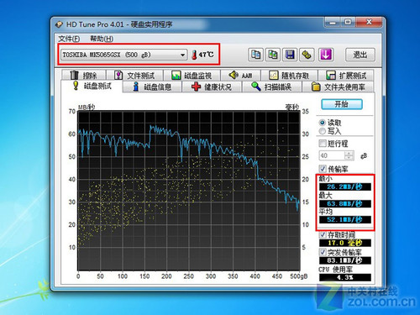Click the 开始 start button

(x=342, y=104)
